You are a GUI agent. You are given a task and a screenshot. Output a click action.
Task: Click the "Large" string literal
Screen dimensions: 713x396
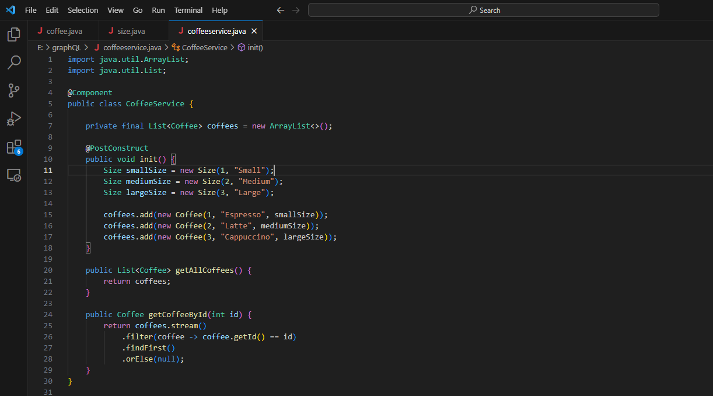tap(250, 193)
